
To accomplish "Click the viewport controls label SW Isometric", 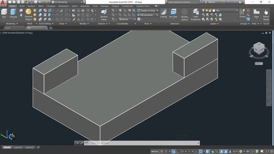I will point(9,33).
